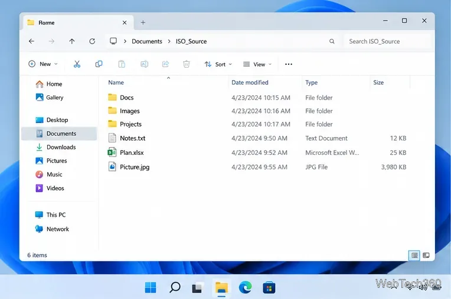This screenshot has width=451, height=299.
Task: Sort by Type column header
Action: [x=312, y=82]
